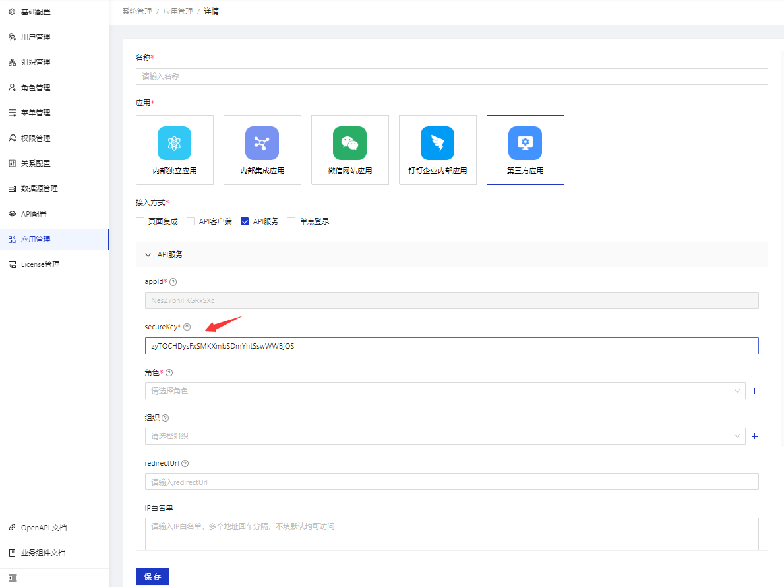Click help icon next to secureKey

click(x=187, y=327)
